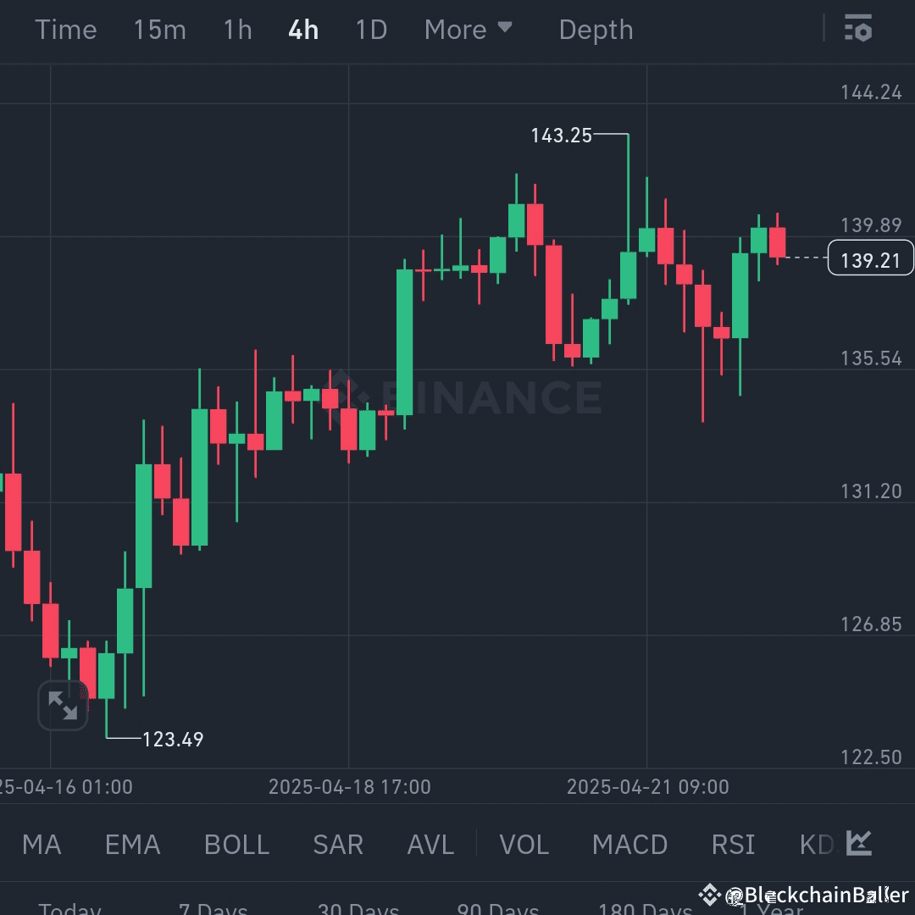This screenshot has width=915, height=915.
Task: Select the 15m timeframe
Action: pos(159,30)
